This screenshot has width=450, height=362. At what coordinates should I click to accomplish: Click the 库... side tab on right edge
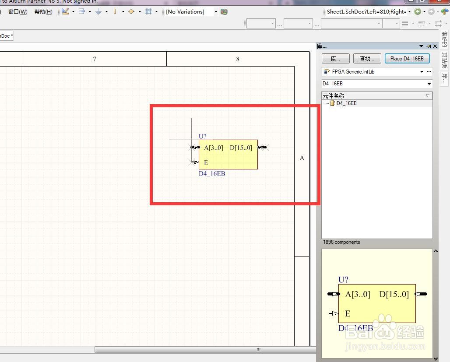[445, 79]
